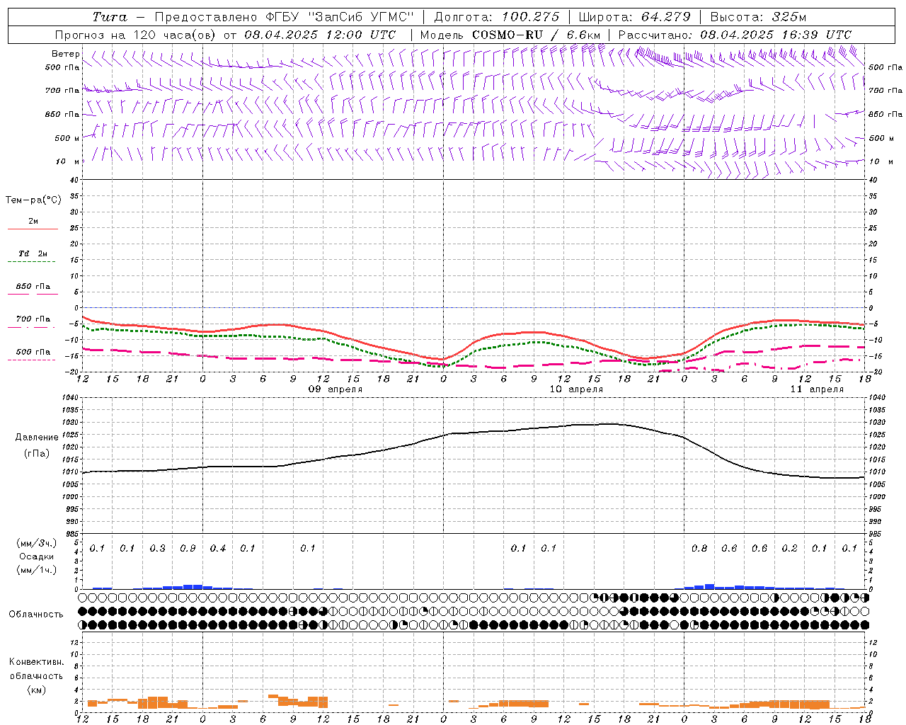Image resolution: width=906 pixels, height=725 pixels.
Task: Click the date label "11 апреля"
Action: (817, 389)
